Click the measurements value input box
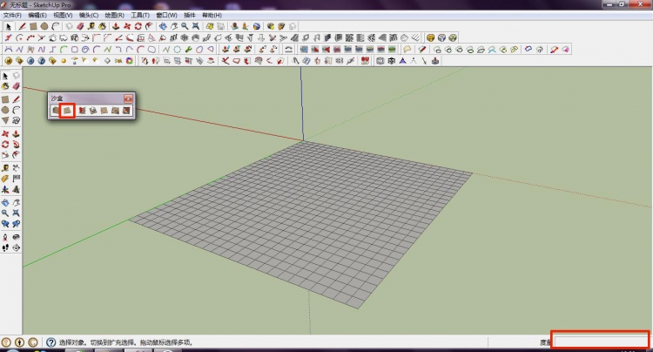The image size is (653, 352). click(x=600, y=342)
